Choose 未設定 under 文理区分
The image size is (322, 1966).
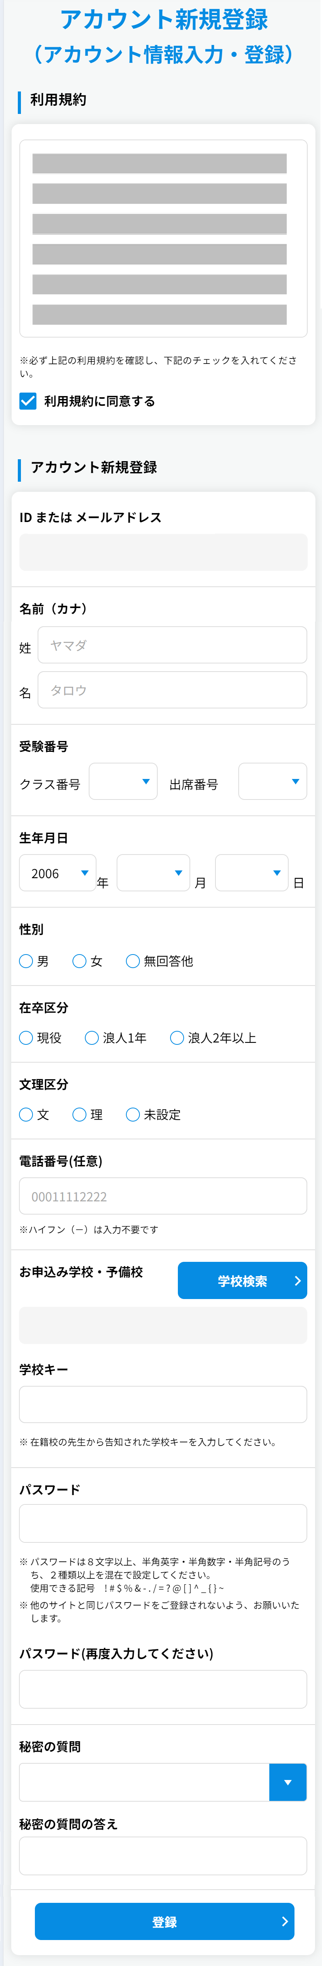133,1114
